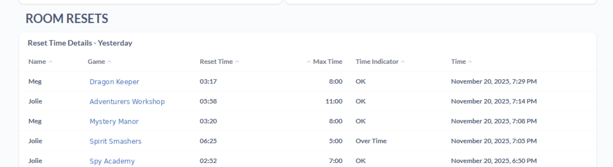Click the Max Time column header
Screen dimensions: 613x167
pos(327,62)
